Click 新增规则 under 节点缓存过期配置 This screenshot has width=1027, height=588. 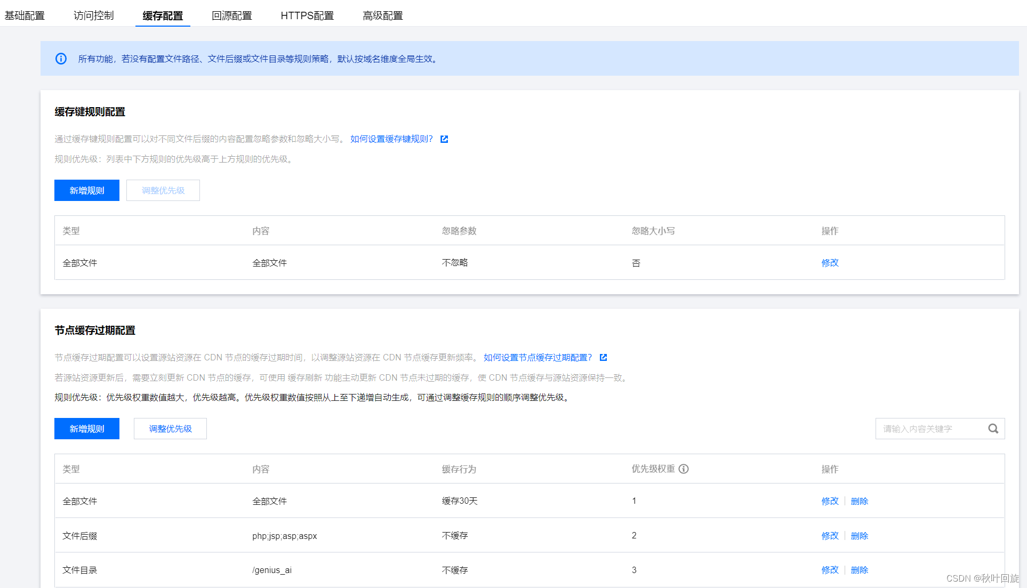pyautogui.click(x=86, y=428)
